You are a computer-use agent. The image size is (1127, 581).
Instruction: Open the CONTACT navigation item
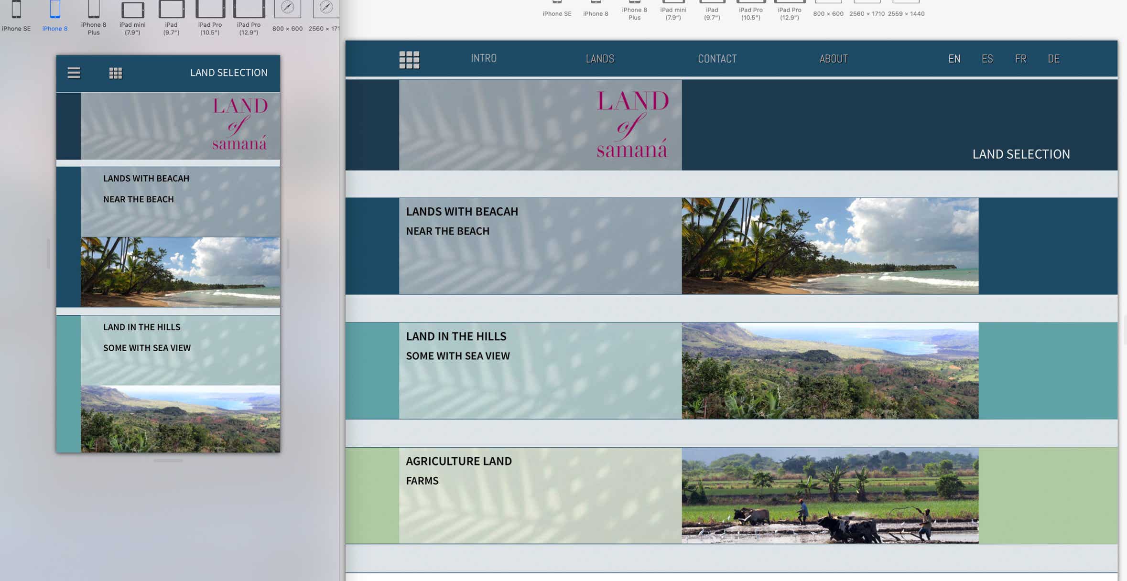click(x=717, y=59)
